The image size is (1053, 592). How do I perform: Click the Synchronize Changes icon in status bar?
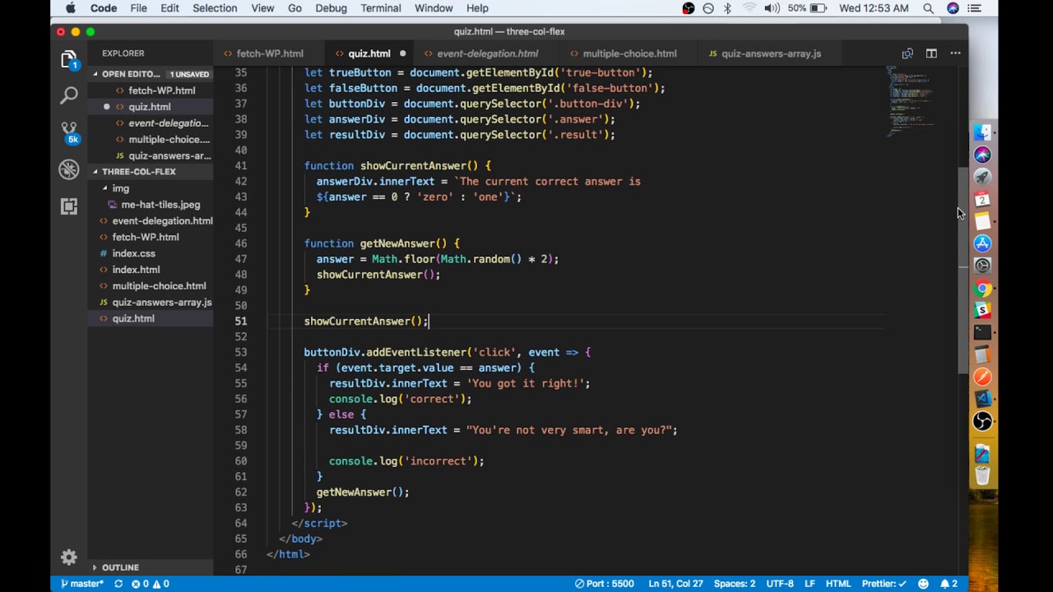(118, 584)
